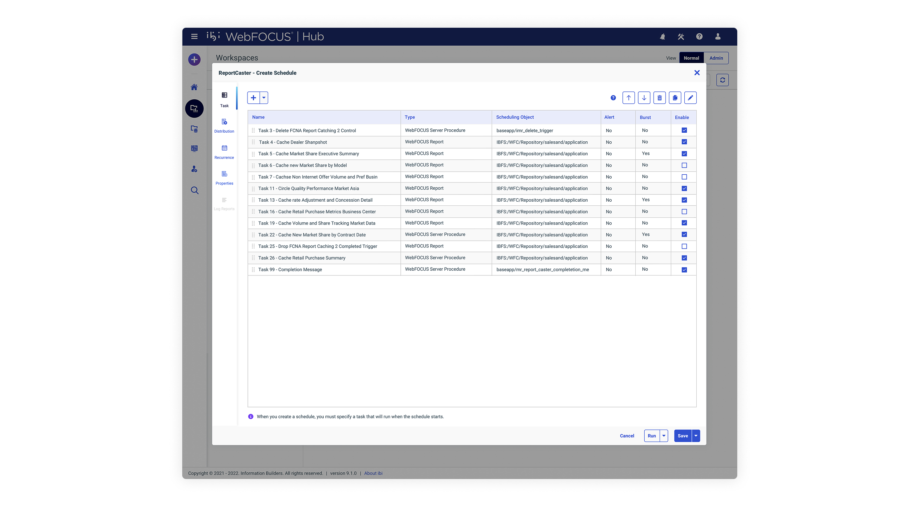
Task: Select the Task 11 Circle Quality Performance row
Action: 309,189
